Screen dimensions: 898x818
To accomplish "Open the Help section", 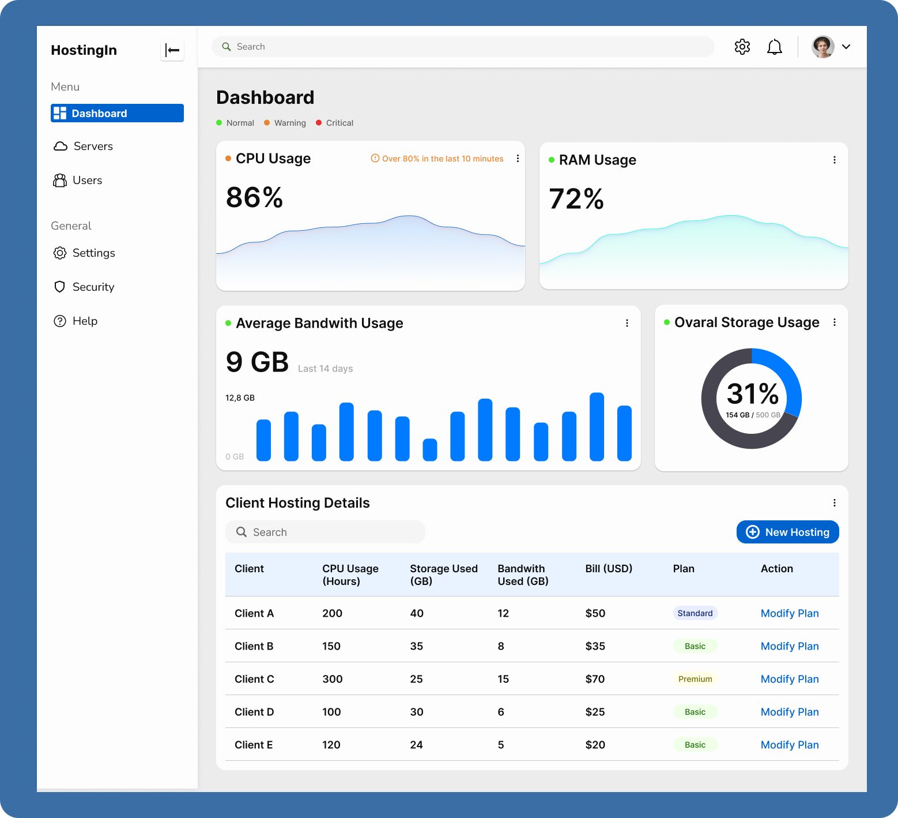I will pos(85,321).
